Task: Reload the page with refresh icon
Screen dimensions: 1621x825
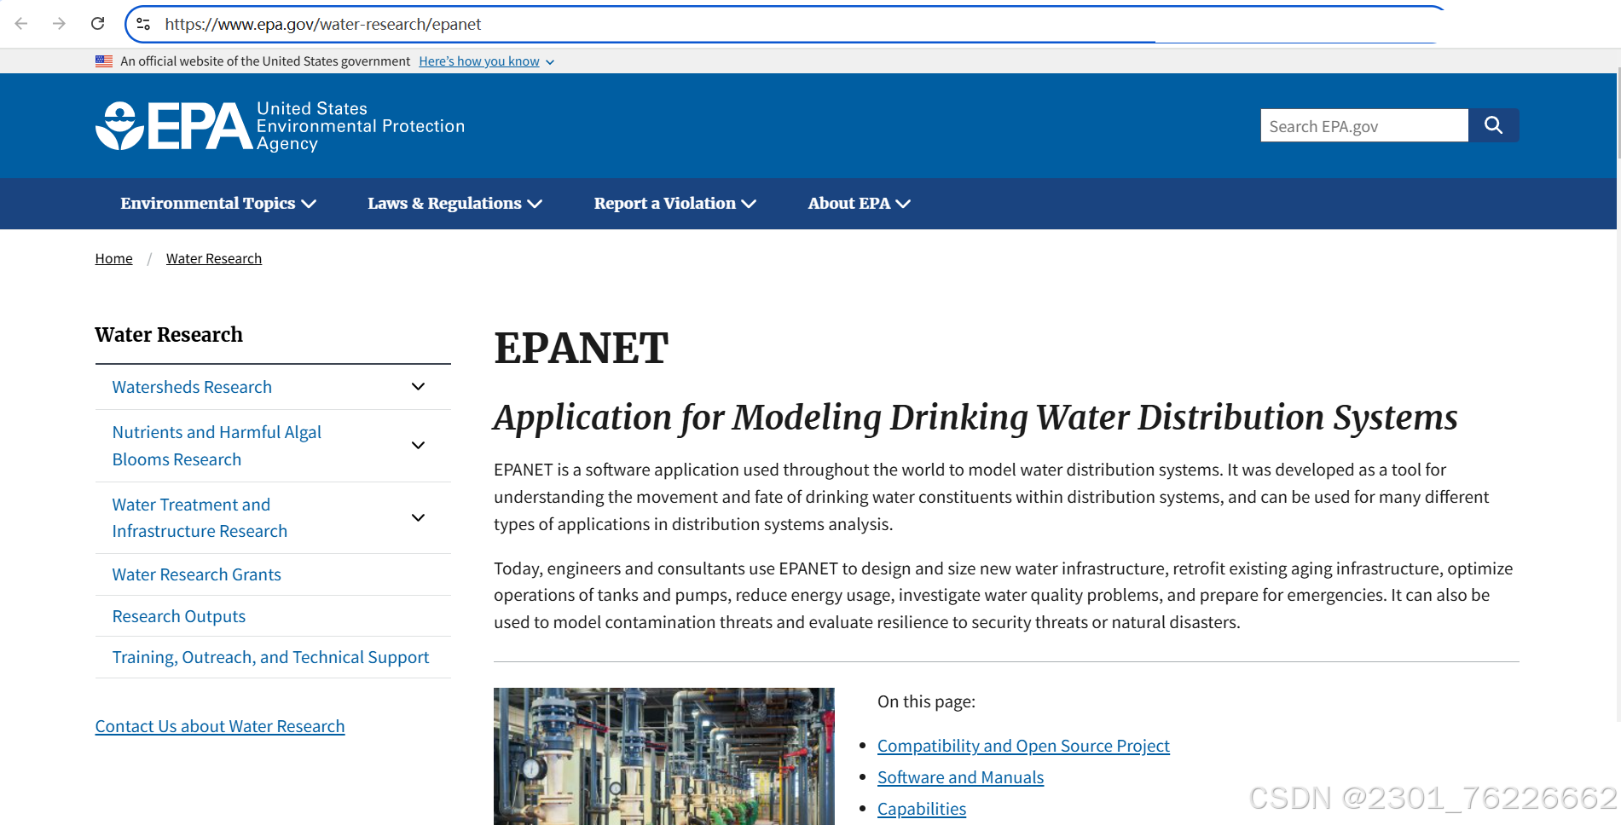Action: (x=98, y=24)
